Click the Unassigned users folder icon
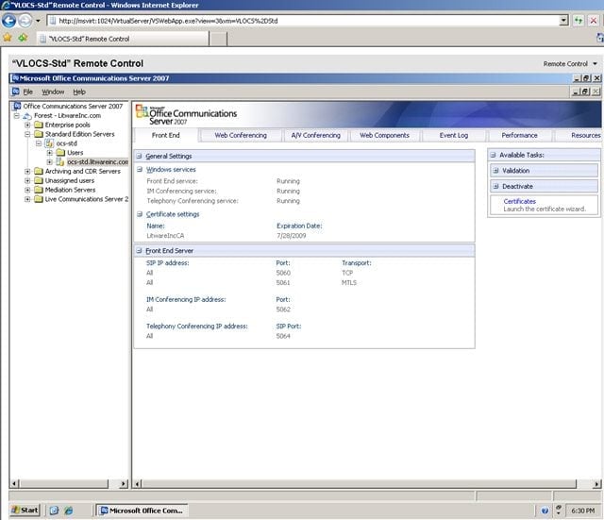 [x=39, y=180]
